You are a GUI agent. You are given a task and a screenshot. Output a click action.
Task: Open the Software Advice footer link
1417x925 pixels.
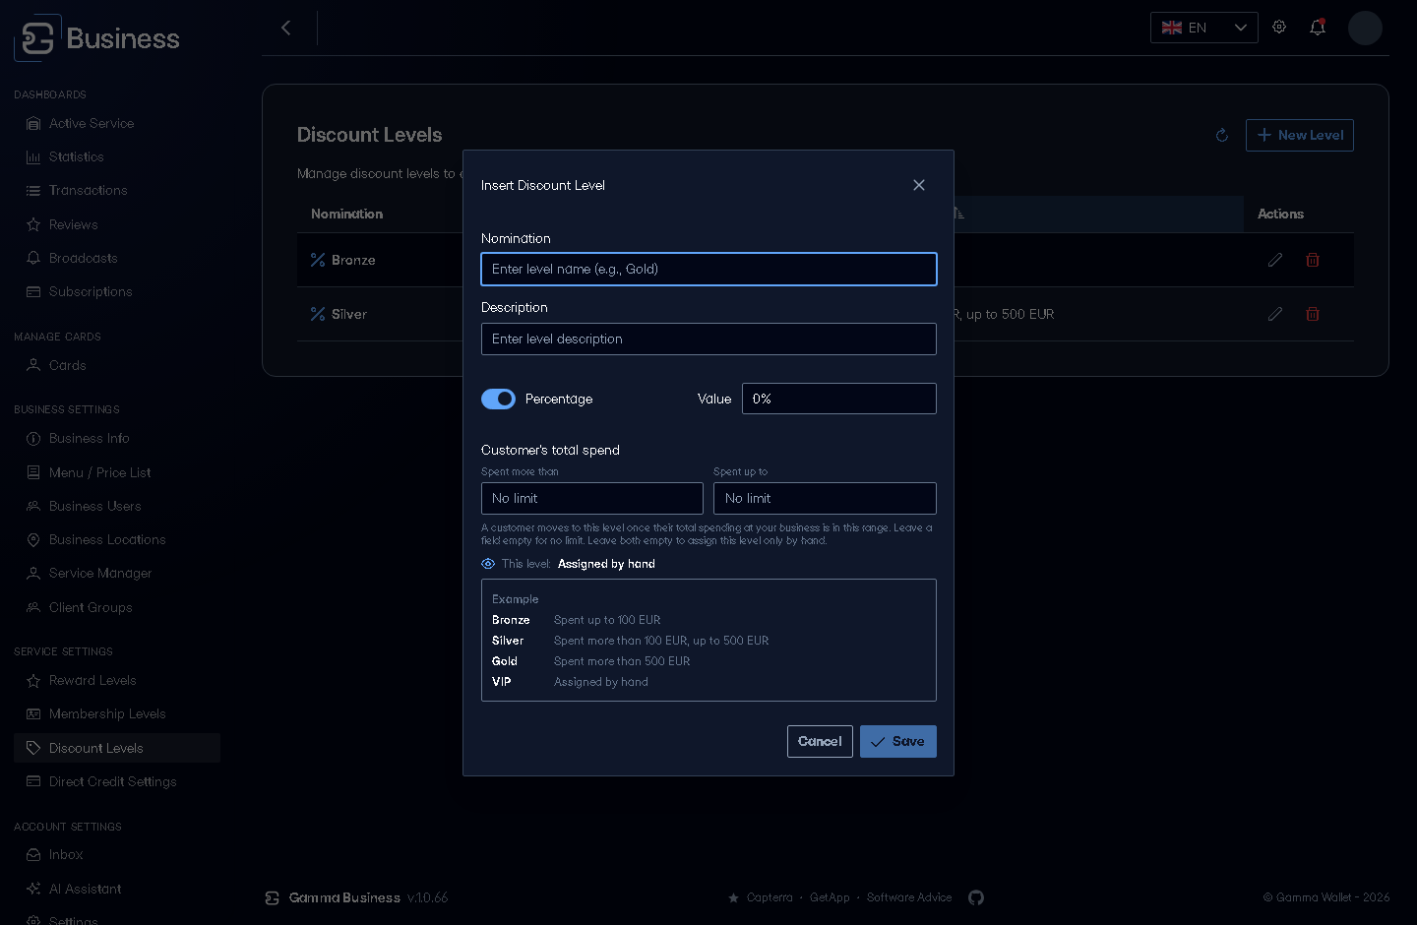tap(909, 897)
